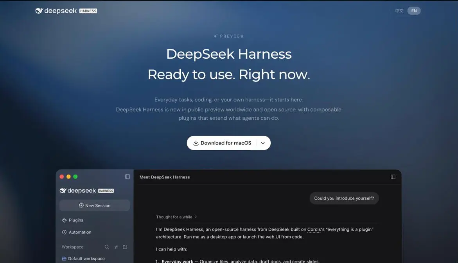The width and height of the screenshot is (458, 263).
Task: Open the download platform dropdown chevron
Action: (x=262, y=143)
